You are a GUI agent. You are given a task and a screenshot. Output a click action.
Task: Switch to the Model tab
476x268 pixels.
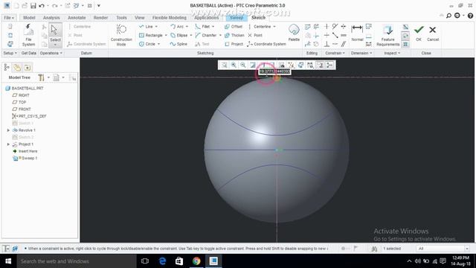(29, 18)
